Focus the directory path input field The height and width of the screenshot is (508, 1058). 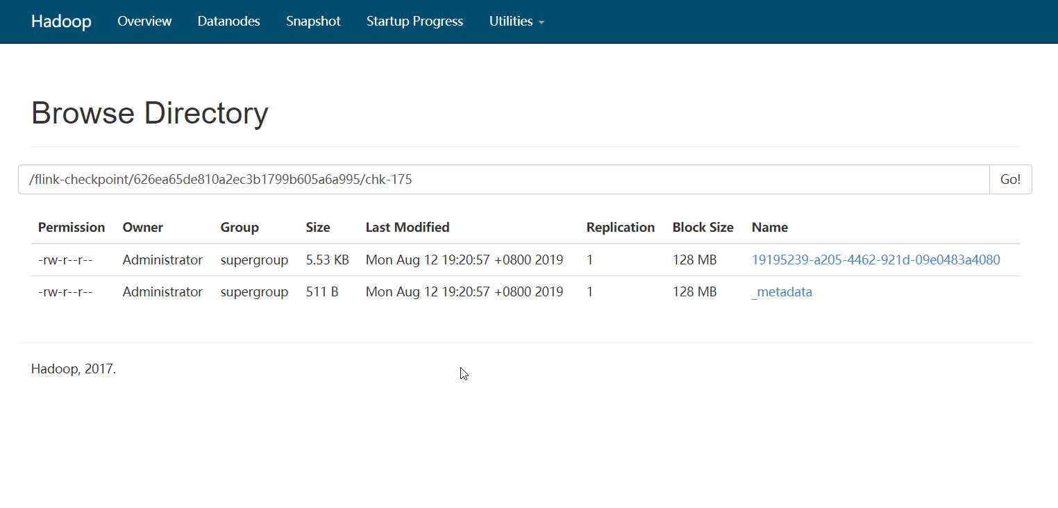(504, 179)
